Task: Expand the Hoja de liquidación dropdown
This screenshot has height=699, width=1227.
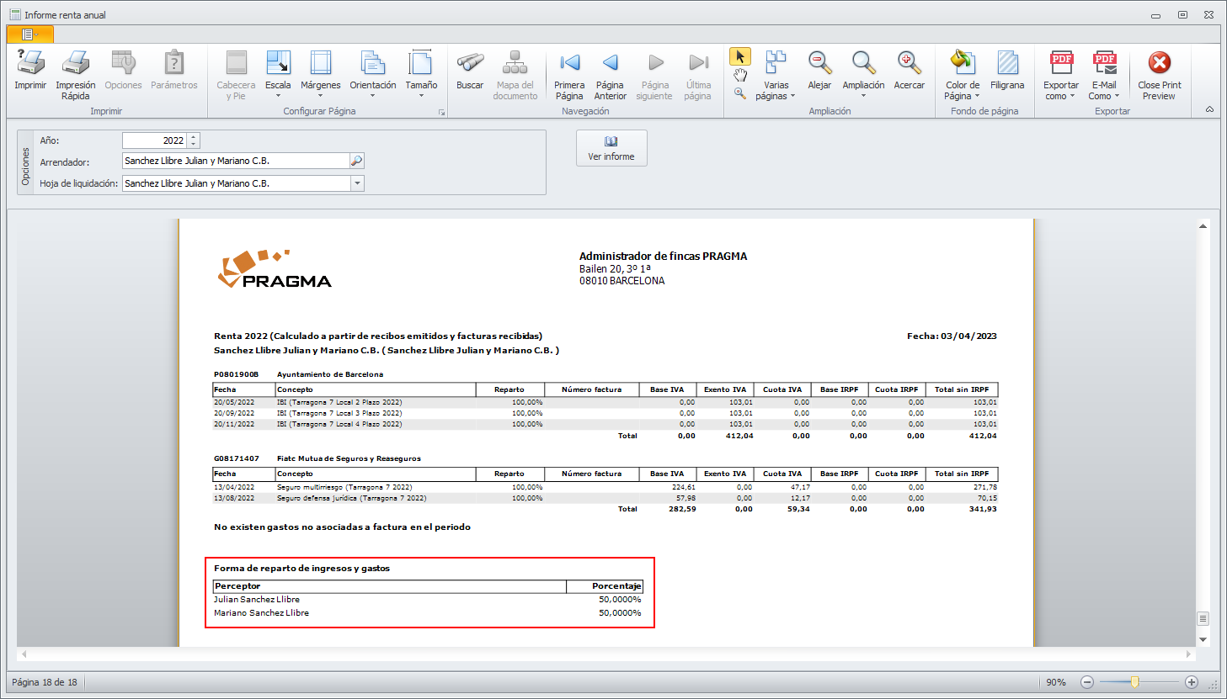Action: point(357,183)
